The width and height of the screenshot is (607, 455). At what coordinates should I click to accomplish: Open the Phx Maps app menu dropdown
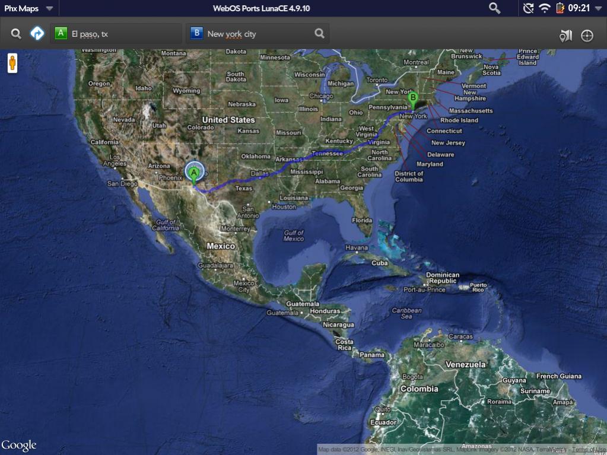tap(28, 8)
